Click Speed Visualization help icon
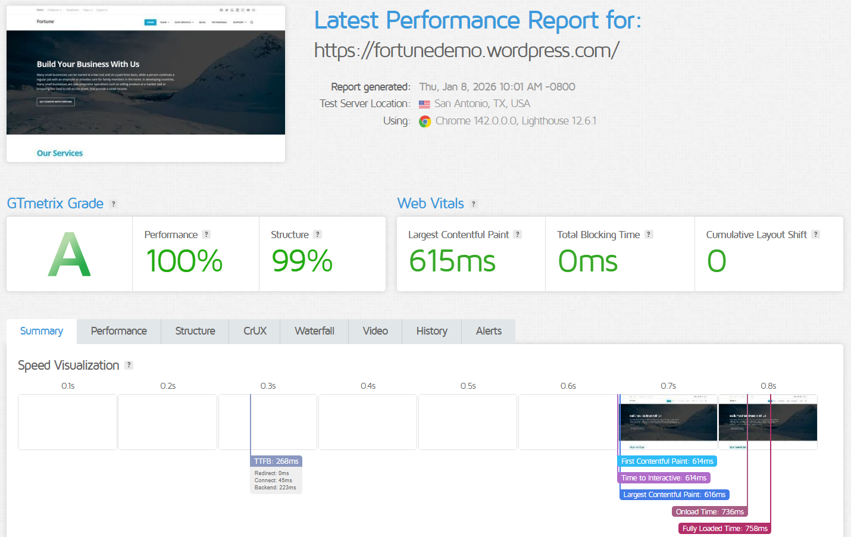 tap(129, 365)
